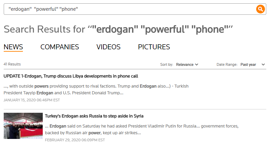
Task: Go to the PICTURES tab
Action: pyautogui.click(x=154, y=47)
